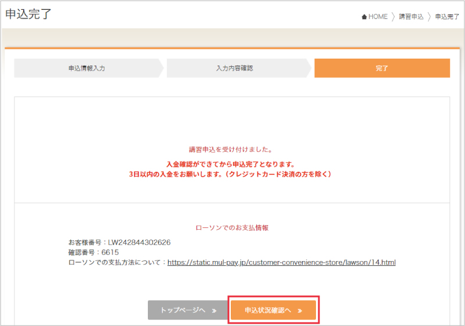This screenshot has width=465, height=326.
Task: Click the confirmation number 6615
Action: tap(109, 252)
